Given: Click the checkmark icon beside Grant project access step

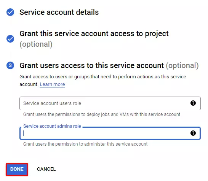Looking at the screenshot, I should pyautogui.click(x=10, y=39).
